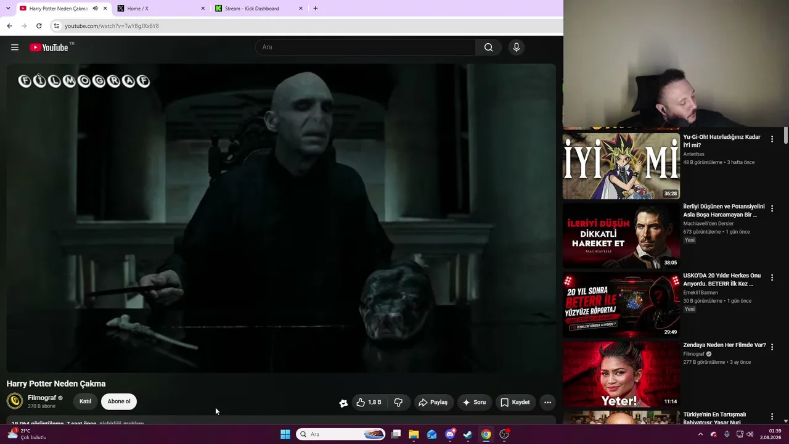Open the Filmograf channel avatar
This screenshot has height=444, width=789.
point(15,401)
